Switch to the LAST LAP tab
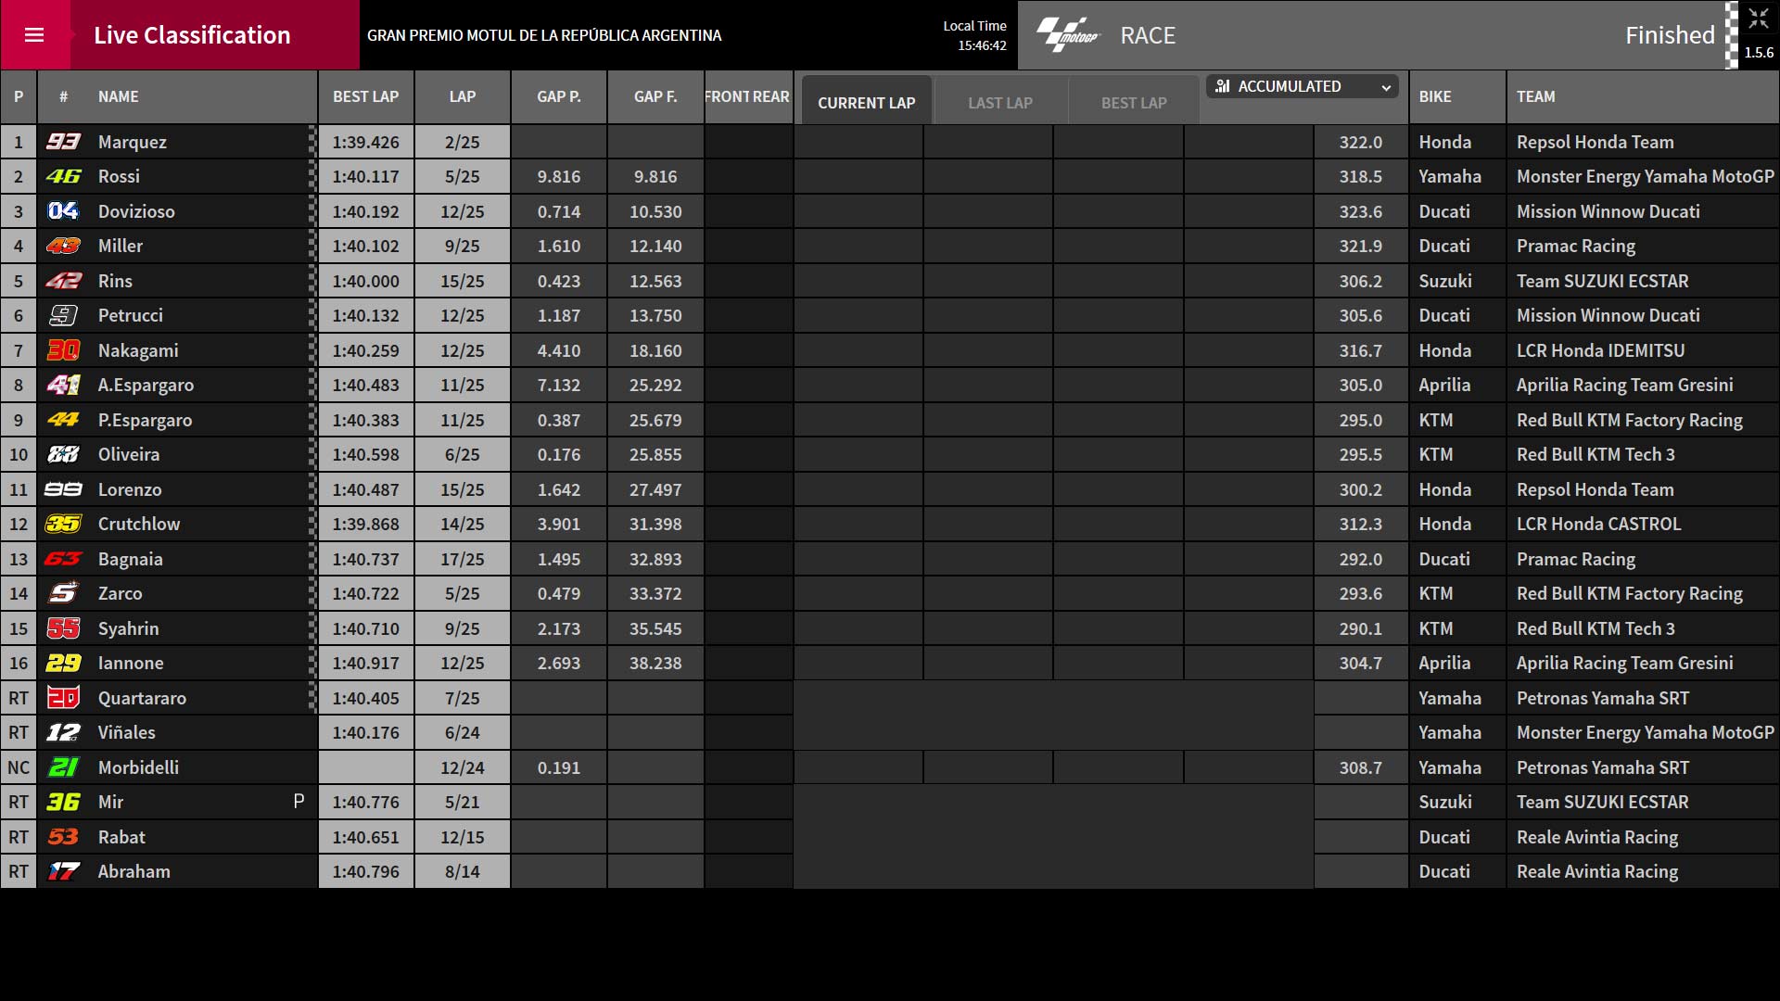The image size is (1780, 1001). (x=1000, y=103)
